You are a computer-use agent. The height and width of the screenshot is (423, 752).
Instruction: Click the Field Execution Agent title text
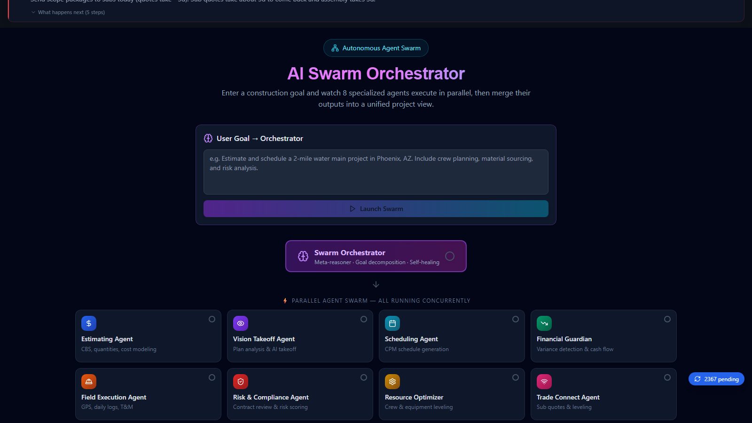pos(114,397)
